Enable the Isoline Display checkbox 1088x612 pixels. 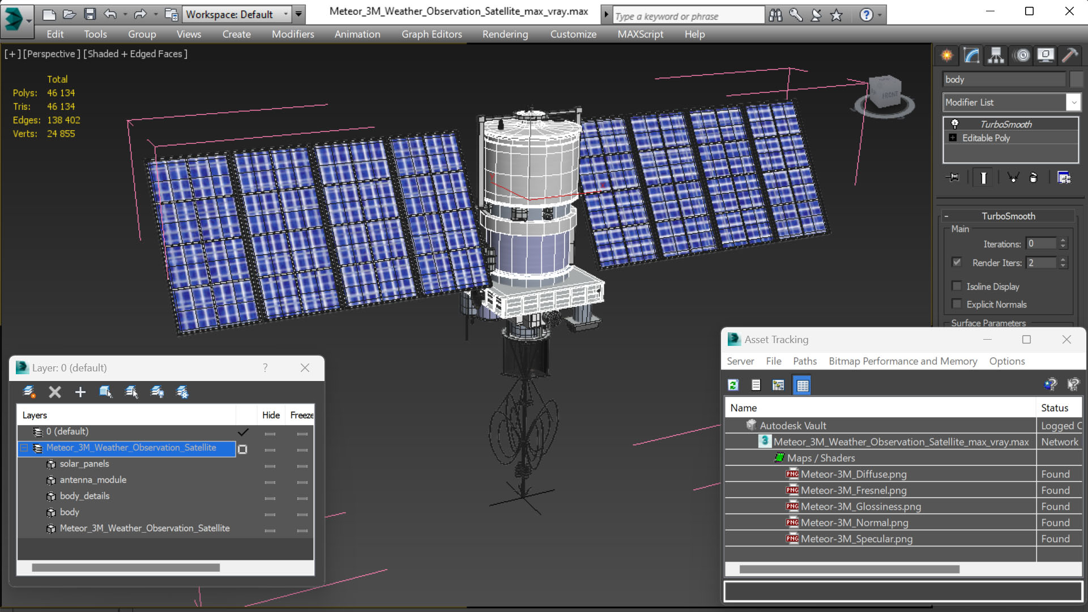coord(957,286)
